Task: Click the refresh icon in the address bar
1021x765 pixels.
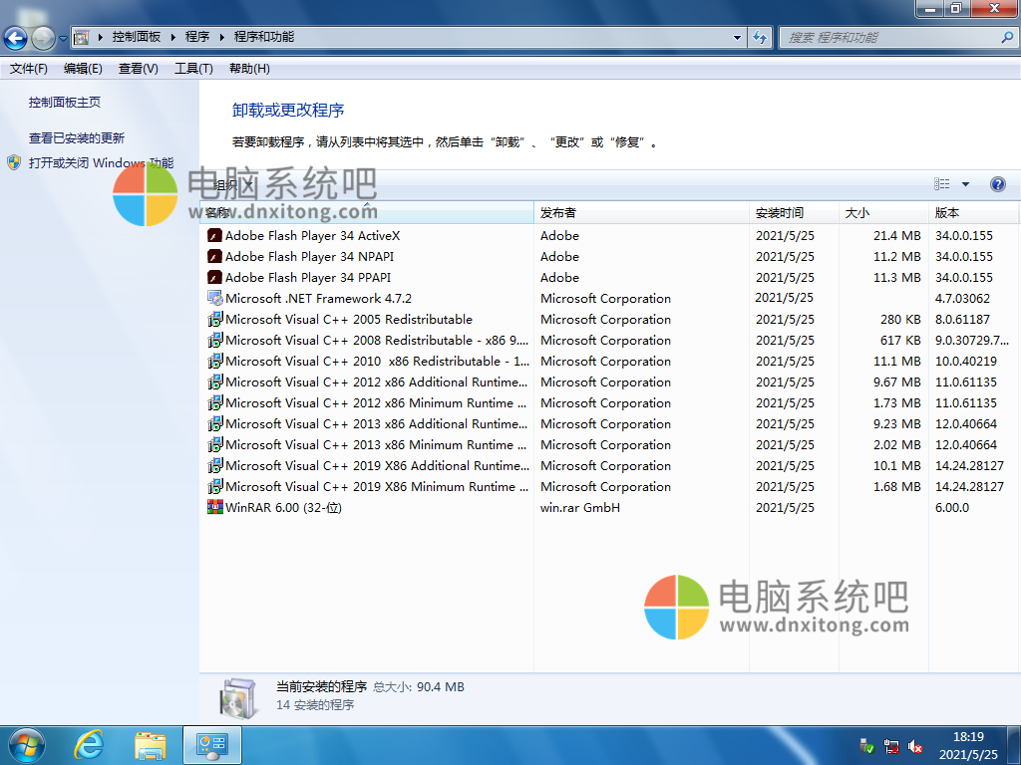Action: point(759,38)
